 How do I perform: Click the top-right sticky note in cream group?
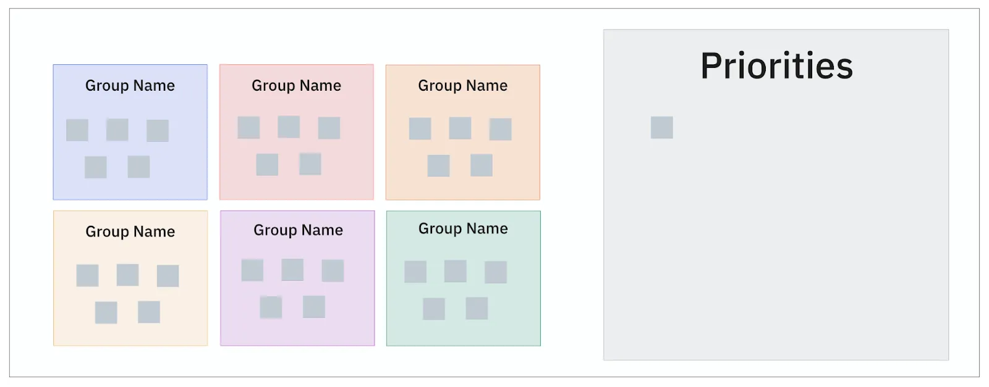[168, 276]
